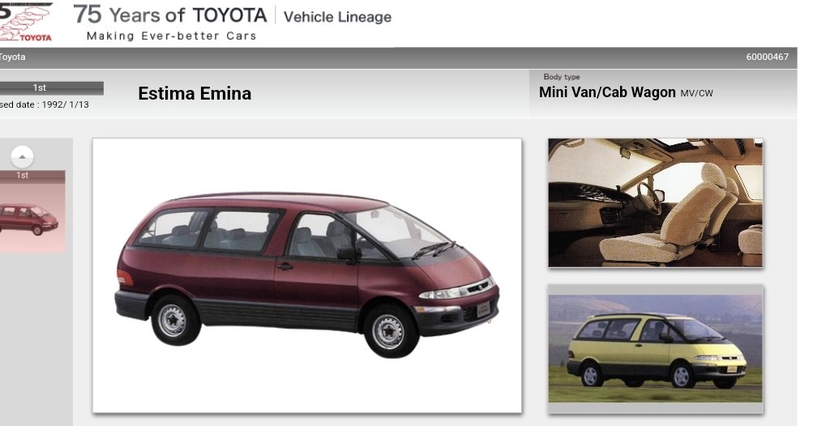Click the 75 Years of TOYOTA title
Viewport: 813px width, 426px height.
coord(170,15)
